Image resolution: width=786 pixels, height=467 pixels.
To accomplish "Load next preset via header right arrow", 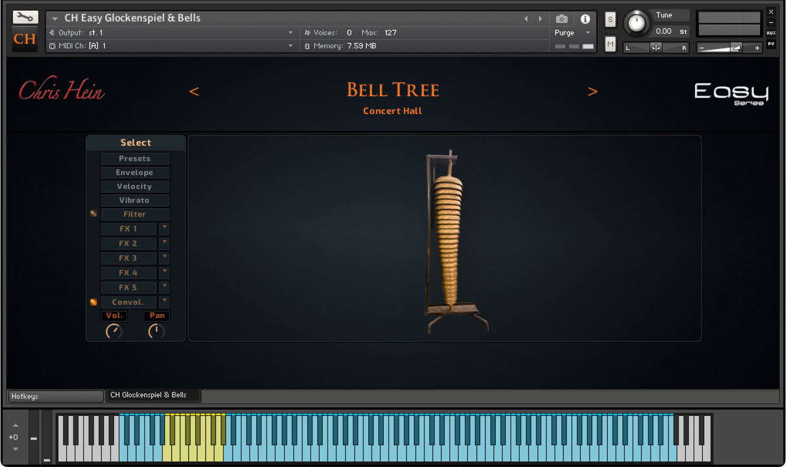I will tap(540, 19).
